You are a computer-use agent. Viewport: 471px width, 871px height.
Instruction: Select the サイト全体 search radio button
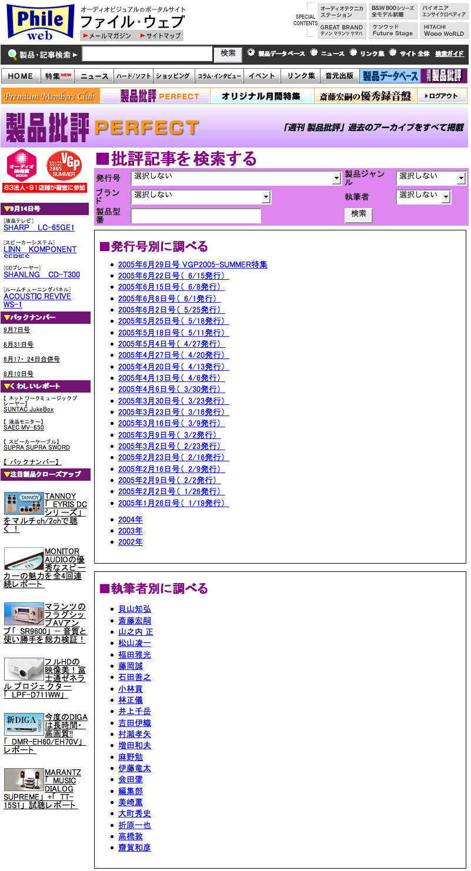click(x=393, y=52)
